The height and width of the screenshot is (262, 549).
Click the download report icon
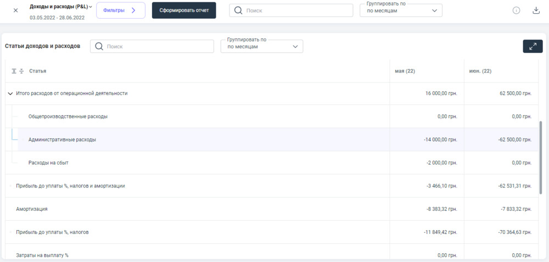point(536,10)
